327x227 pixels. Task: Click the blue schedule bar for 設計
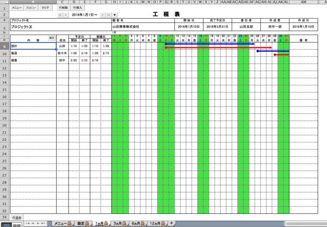[x=209, y=44]
